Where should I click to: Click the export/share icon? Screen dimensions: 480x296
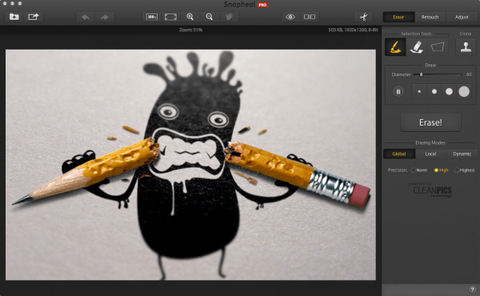point(34,17)
